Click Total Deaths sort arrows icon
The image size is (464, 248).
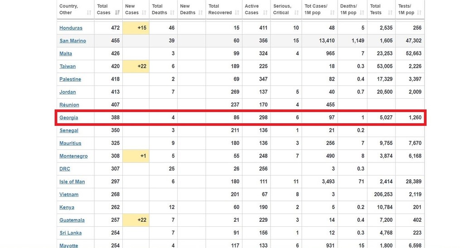tap(172, 13)
